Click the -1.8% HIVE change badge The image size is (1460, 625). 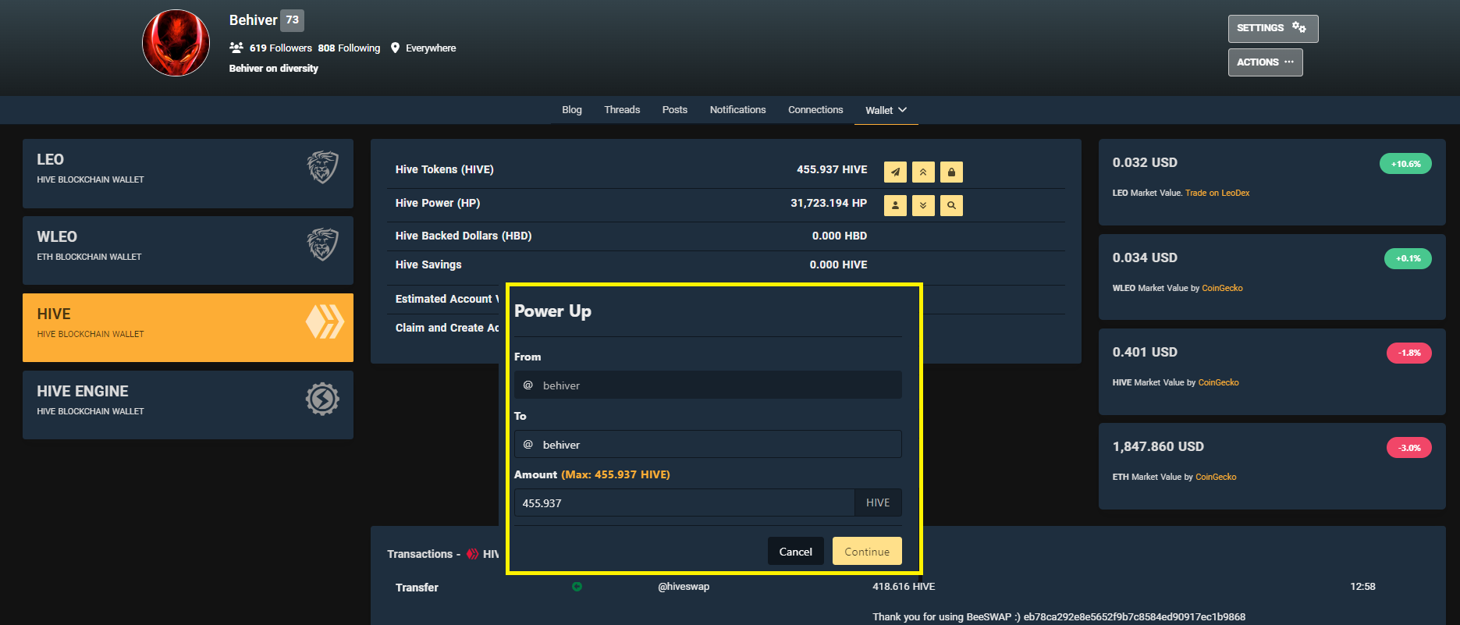[x=1409, y=353]
